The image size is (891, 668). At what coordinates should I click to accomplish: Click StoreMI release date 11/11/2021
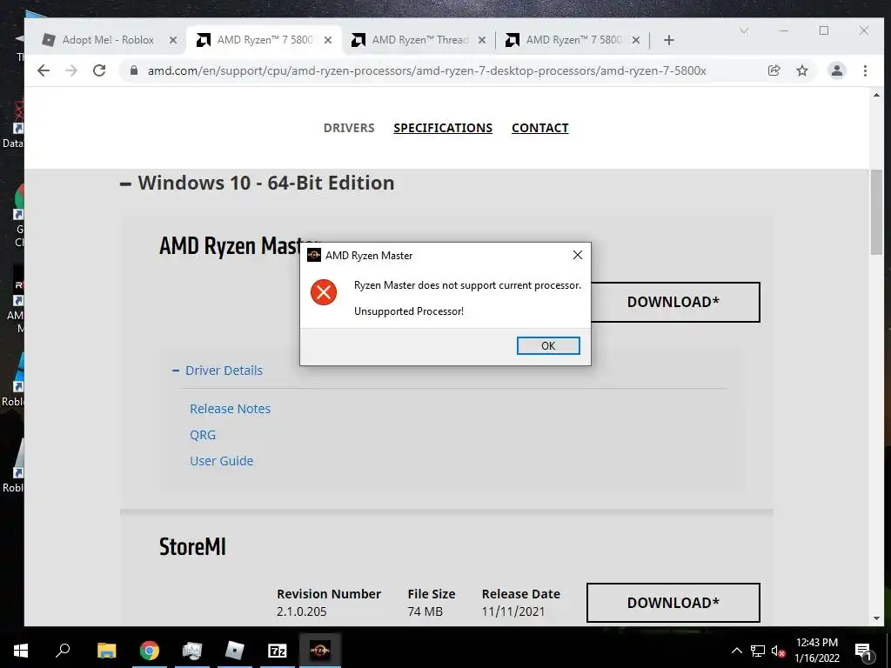tap(513, 611)
